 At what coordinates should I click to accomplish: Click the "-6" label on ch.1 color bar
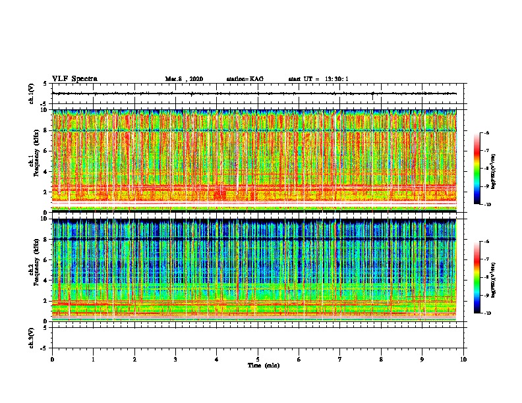click(x=486, y=132)
